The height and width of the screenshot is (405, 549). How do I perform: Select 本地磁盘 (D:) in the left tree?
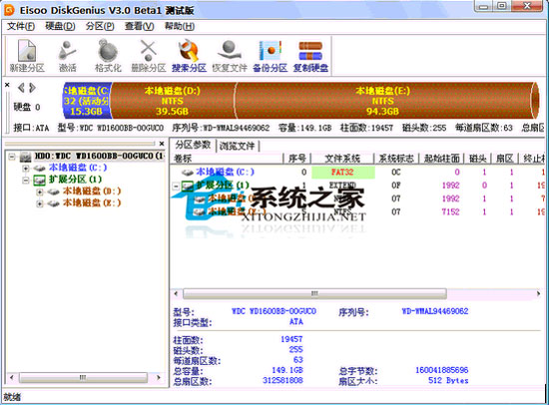[92, 192]
